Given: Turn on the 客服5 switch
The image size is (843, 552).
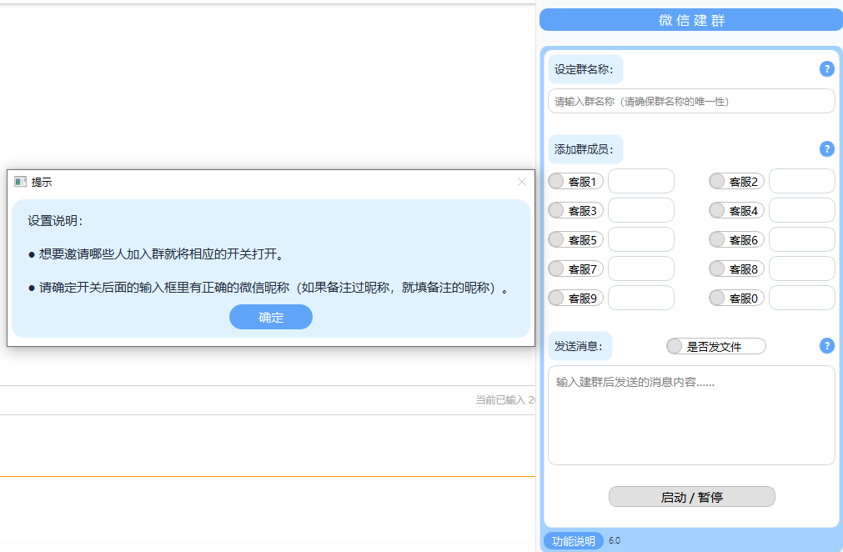Looking at the screenshot, I should pos(575,239).
